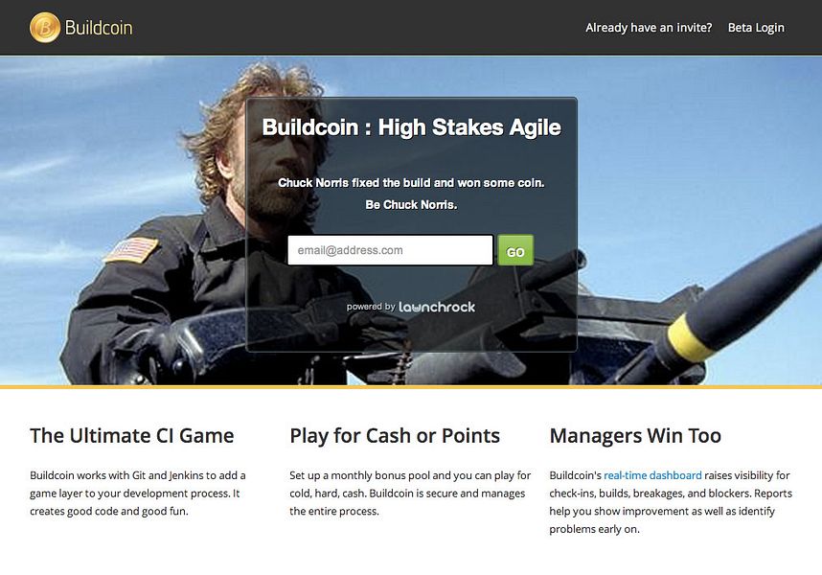
Task: Click the monthly bonus pool paragraph
Action: pyautogui.click(x=410, y=494)
